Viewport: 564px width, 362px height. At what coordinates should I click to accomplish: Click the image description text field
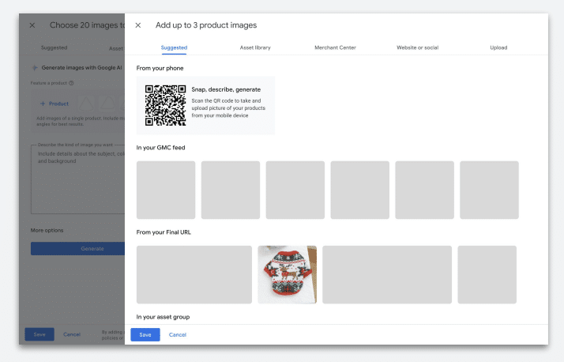pos(77,179)
